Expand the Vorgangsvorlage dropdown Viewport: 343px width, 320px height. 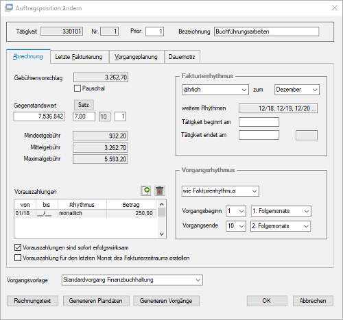pos(132,280)
